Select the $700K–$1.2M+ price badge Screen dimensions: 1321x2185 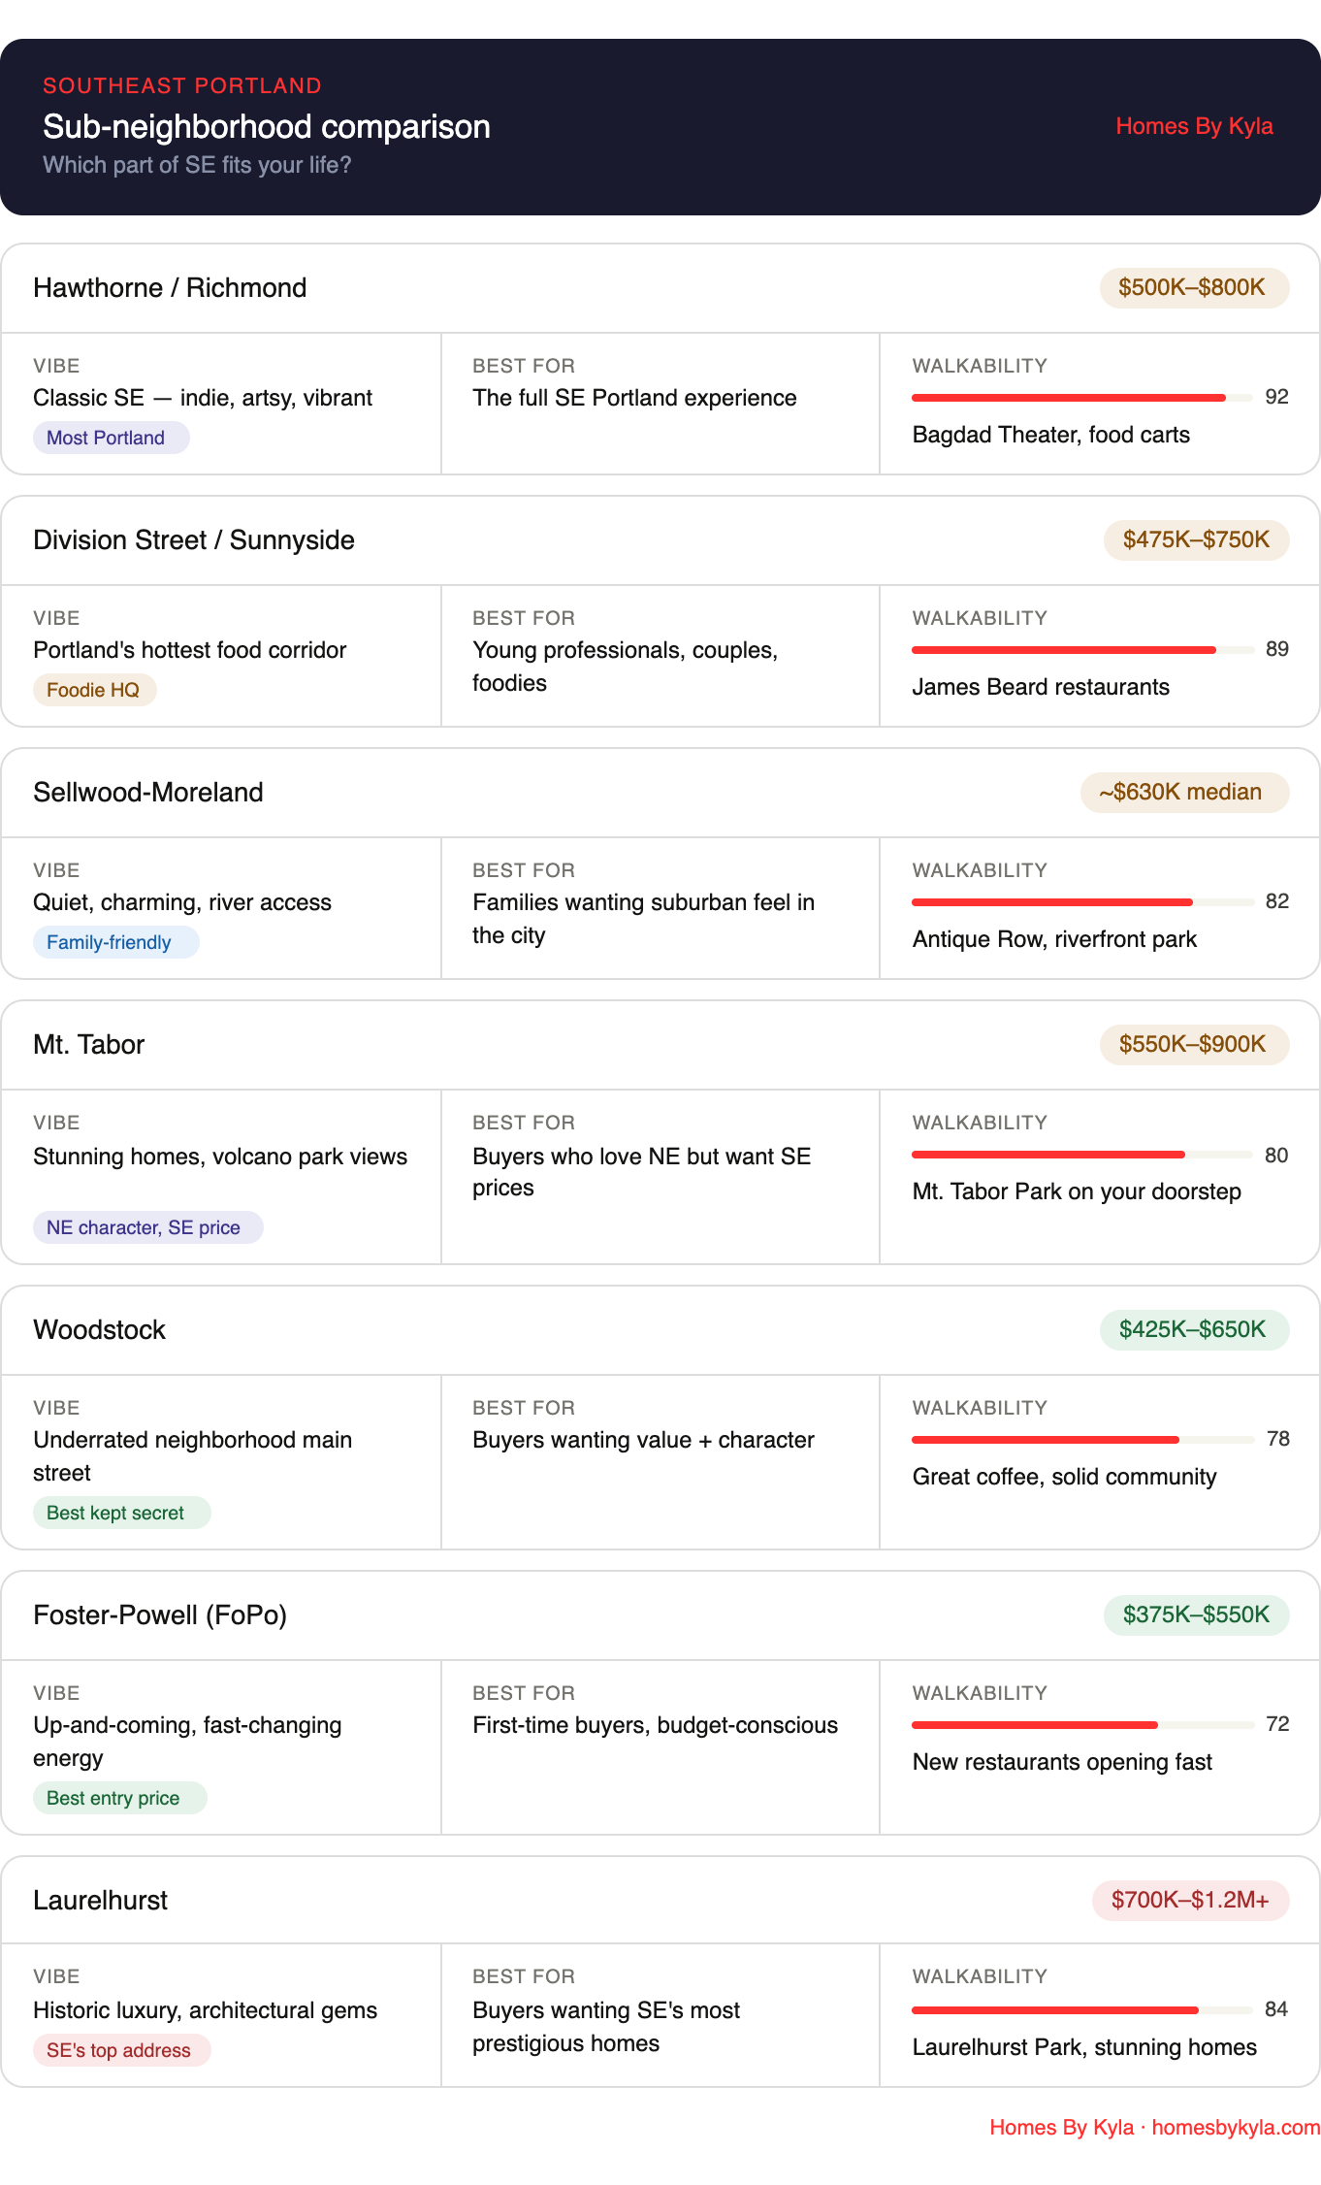1190,1900
